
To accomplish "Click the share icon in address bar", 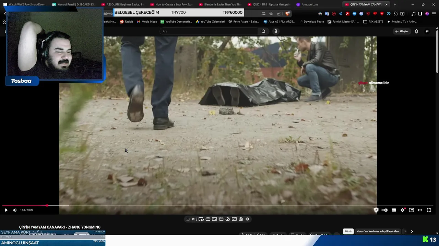I will [x=279, y=14].
